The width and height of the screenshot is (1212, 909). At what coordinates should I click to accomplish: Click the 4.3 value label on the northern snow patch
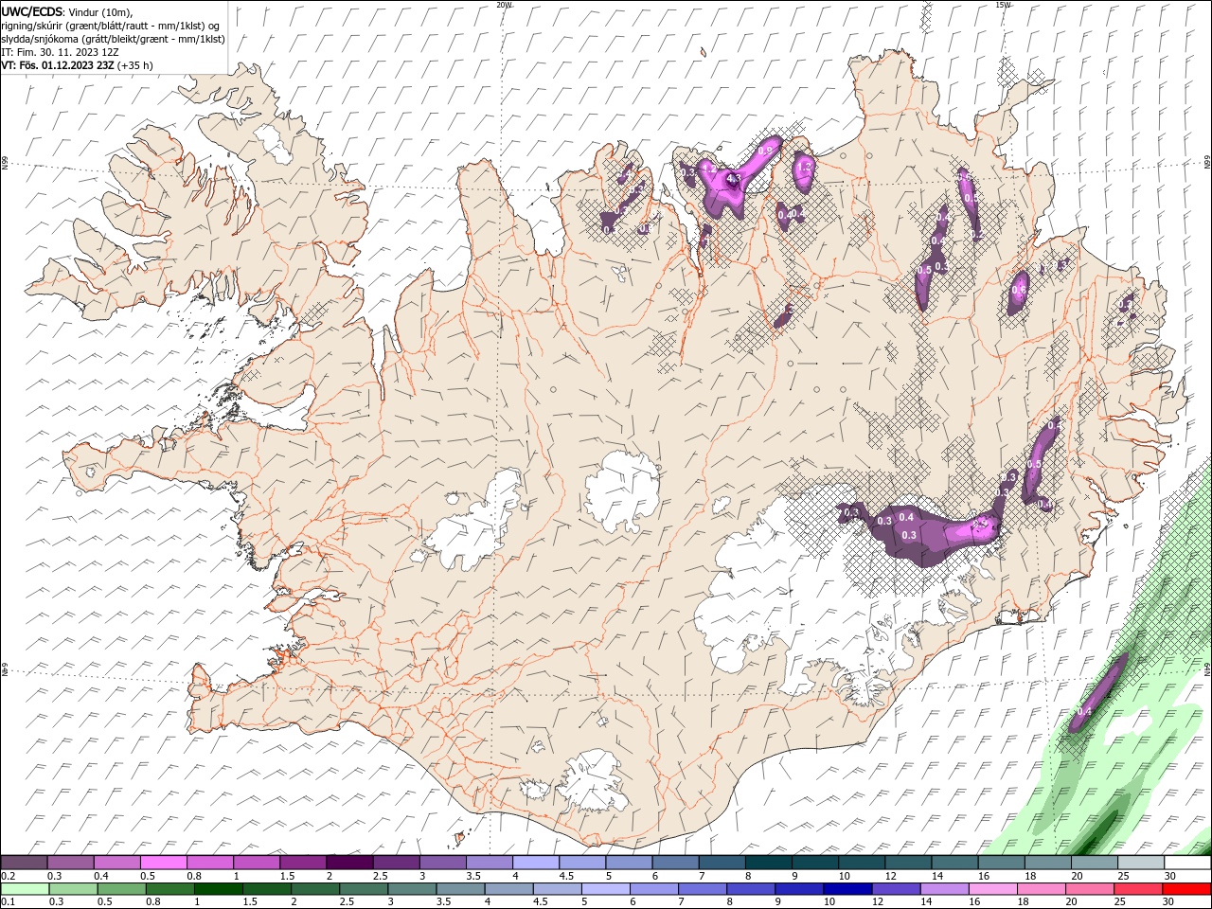732,178
